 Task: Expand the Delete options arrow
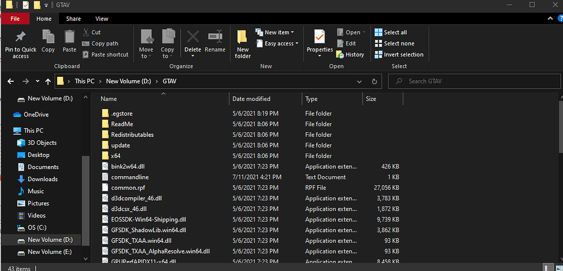[x=193, y=56]
